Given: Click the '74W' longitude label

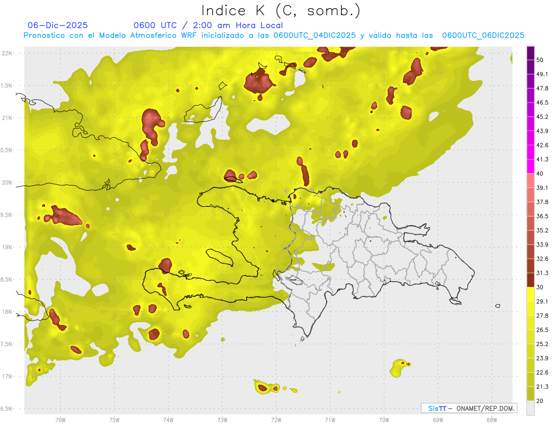Looking at the screenshot, I should [168, 420].
